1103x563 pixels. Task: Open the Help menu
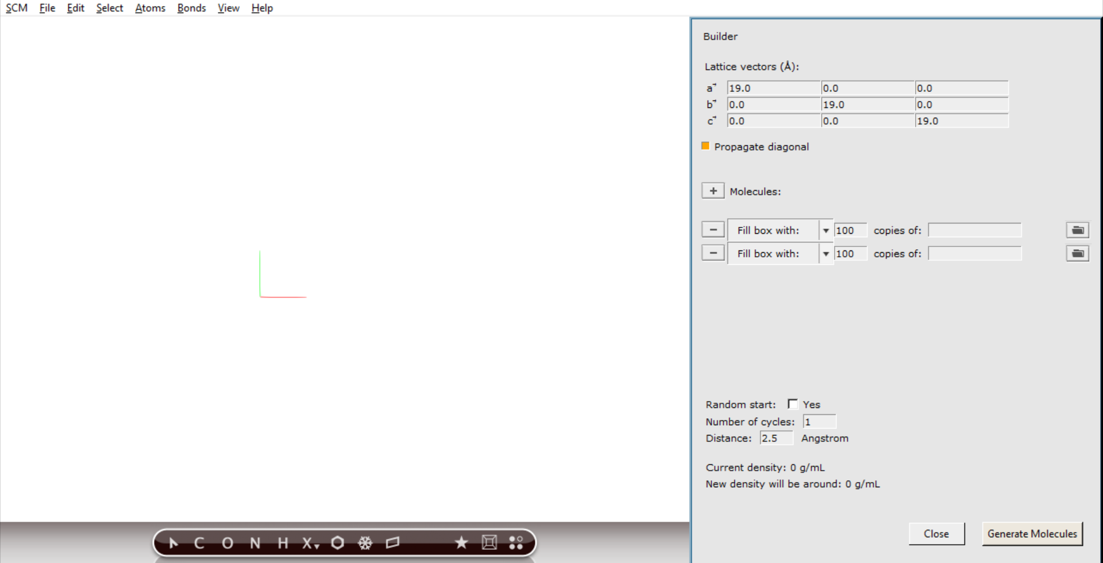coord(262,8)
